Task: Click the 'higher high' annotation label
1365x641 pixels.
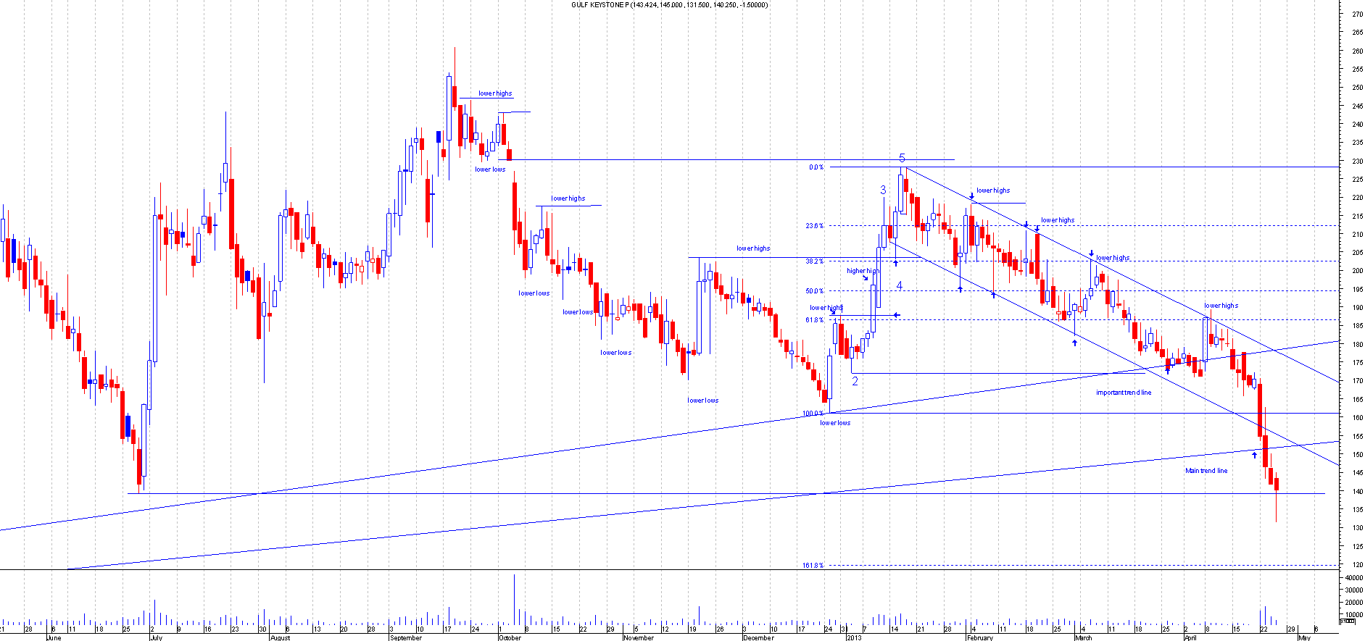Action: (x=863, y=271)
